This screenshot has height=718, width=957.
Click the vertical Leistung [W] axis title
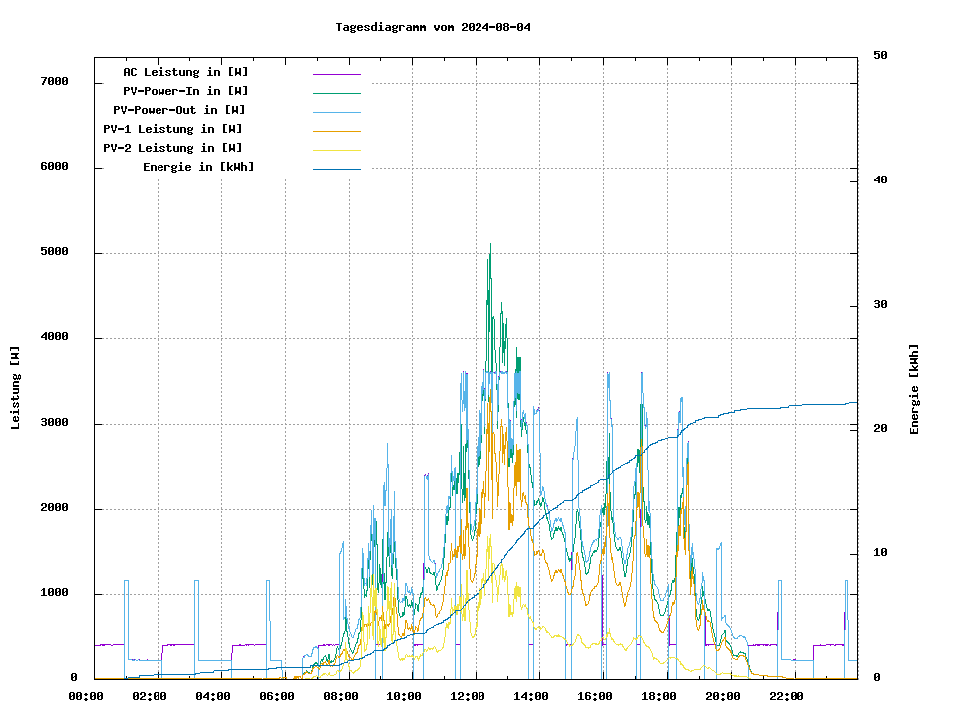16,387
